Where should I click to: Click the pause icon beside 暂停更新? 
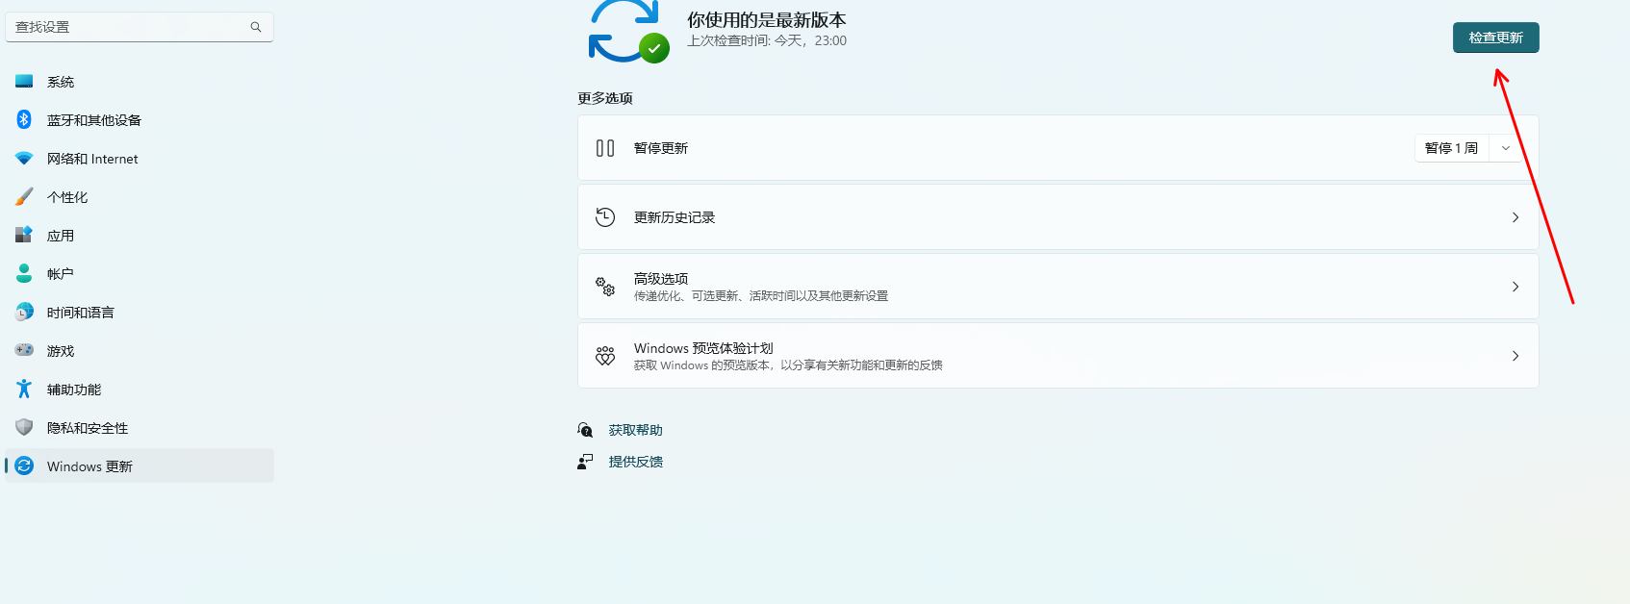pos(605,148)
